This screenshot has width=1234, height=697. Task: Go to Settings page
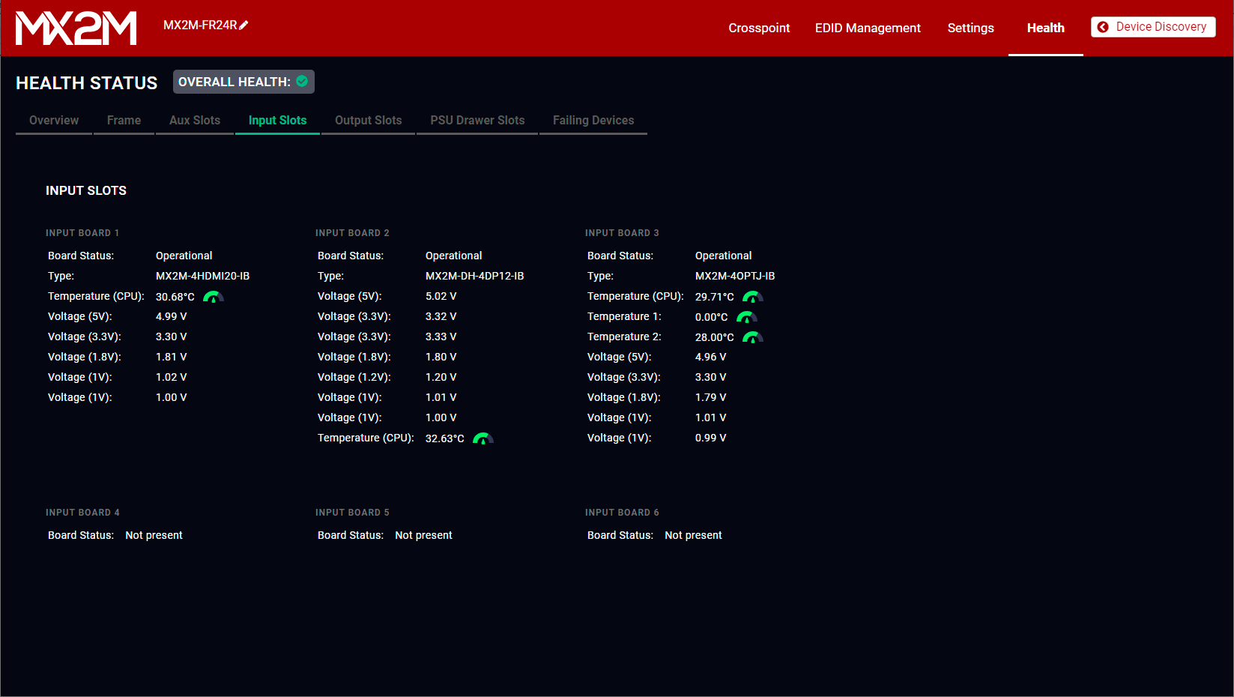click(x=970, y=28)
